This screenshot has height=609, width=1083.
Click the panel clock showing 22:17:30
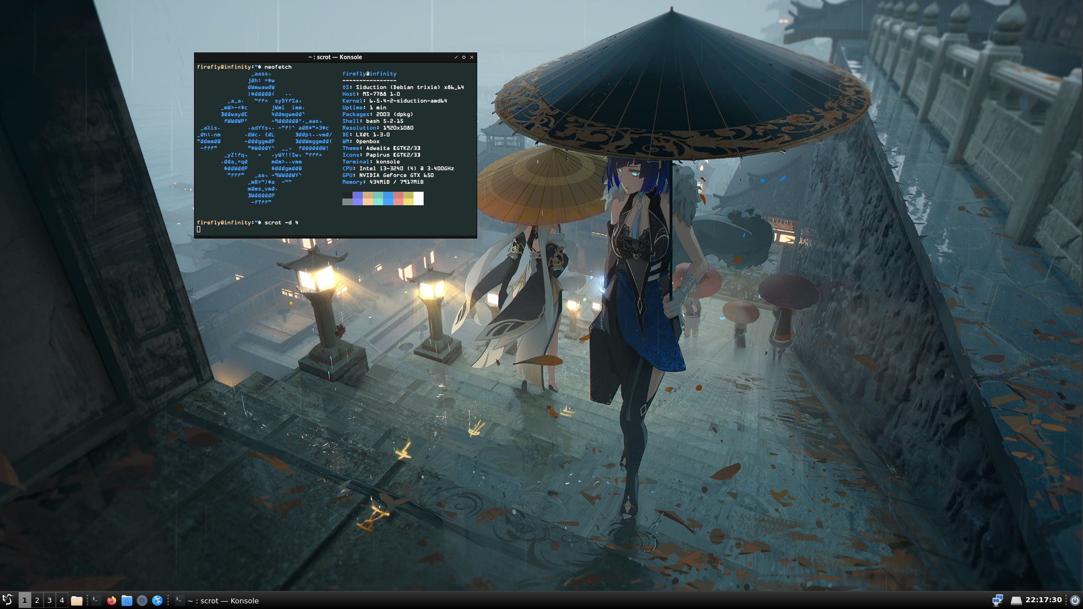tap(1043, 600)
